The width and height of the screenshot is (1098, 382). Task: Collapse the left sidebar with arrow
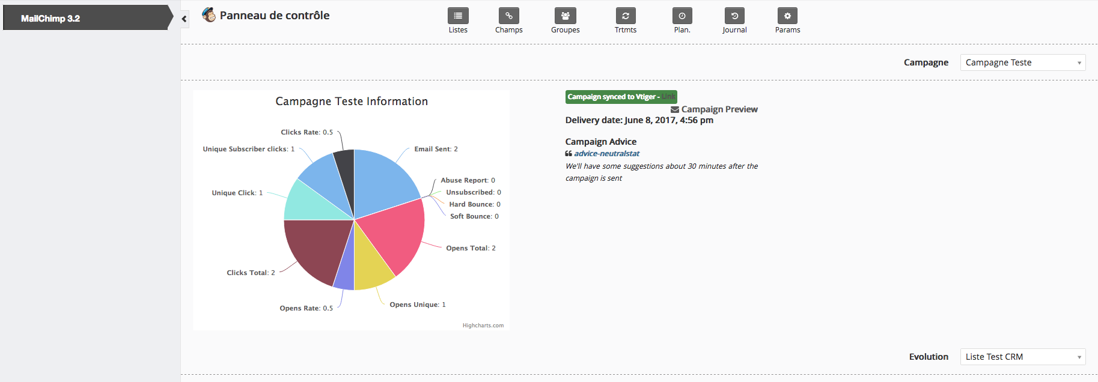pyautogui.click(x=185, y=19)
